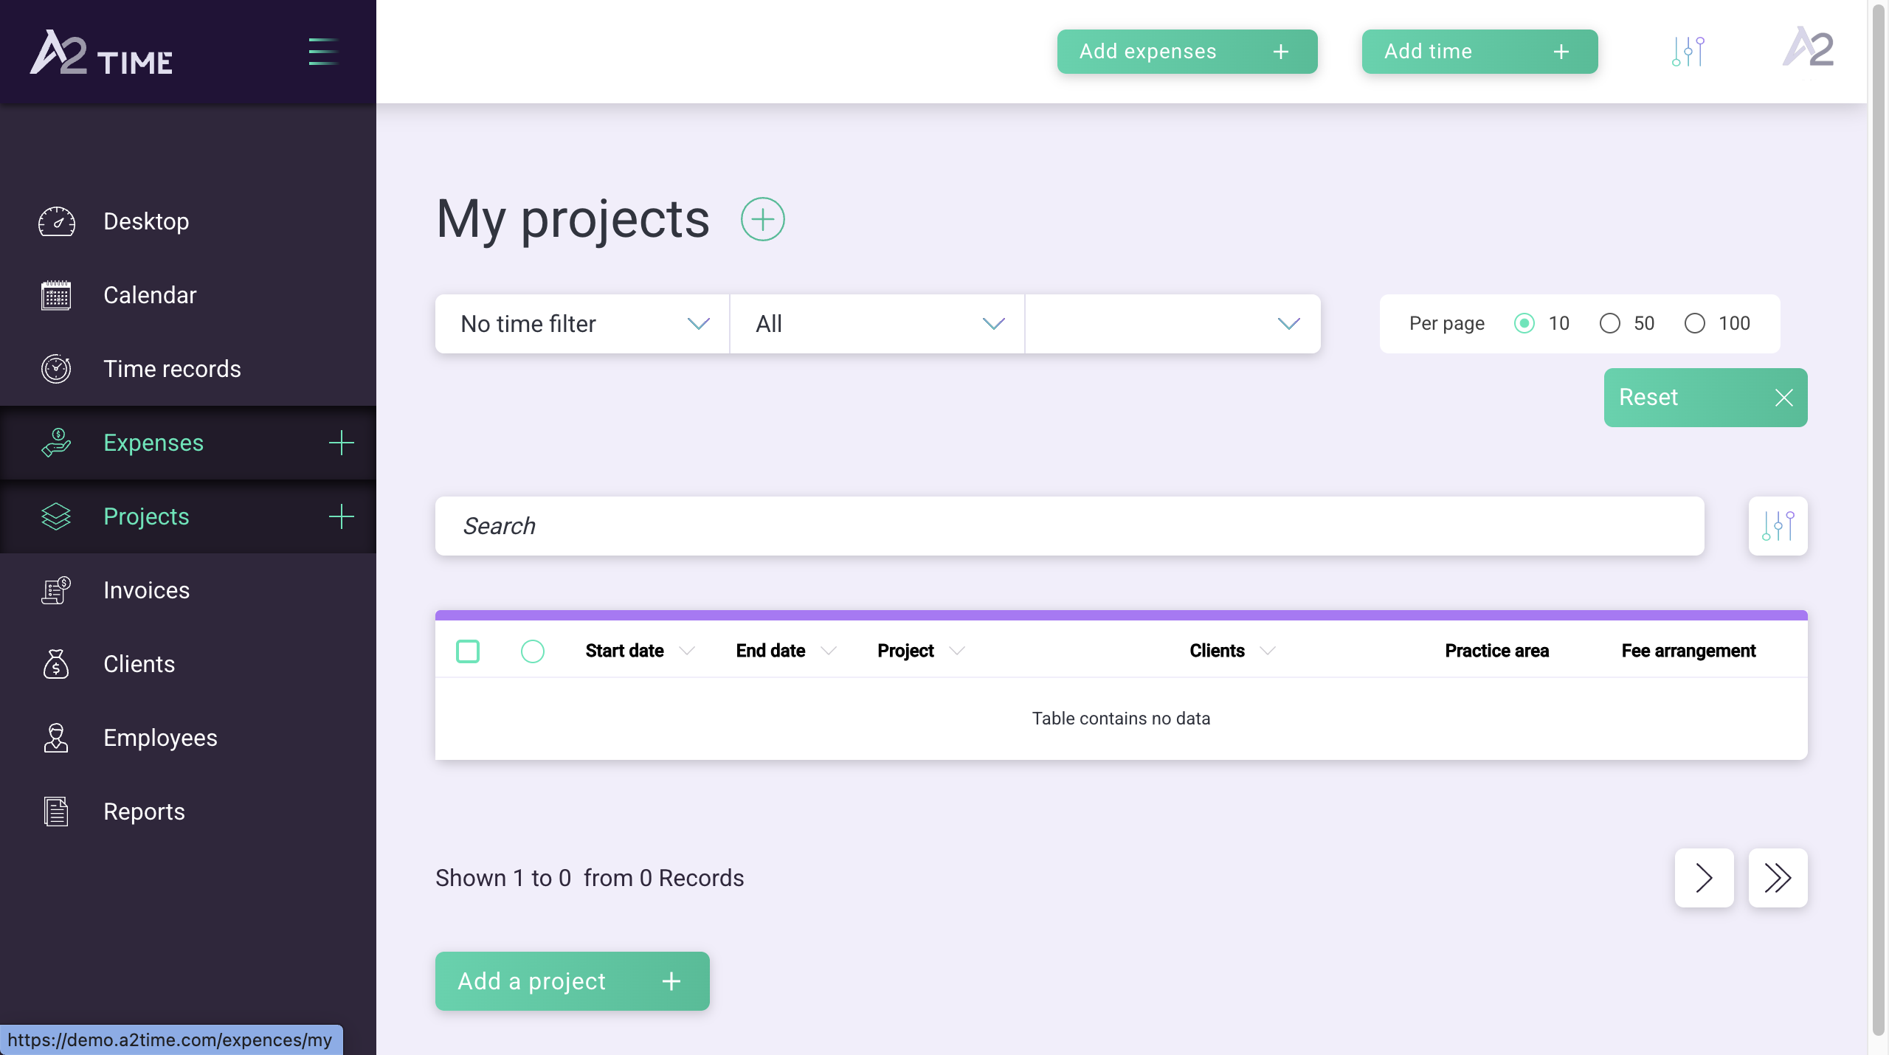Click the Invoices document icon
The width and height of the screenshot is (1889, 1055).
pyautogui.click(x=56, y=590)
